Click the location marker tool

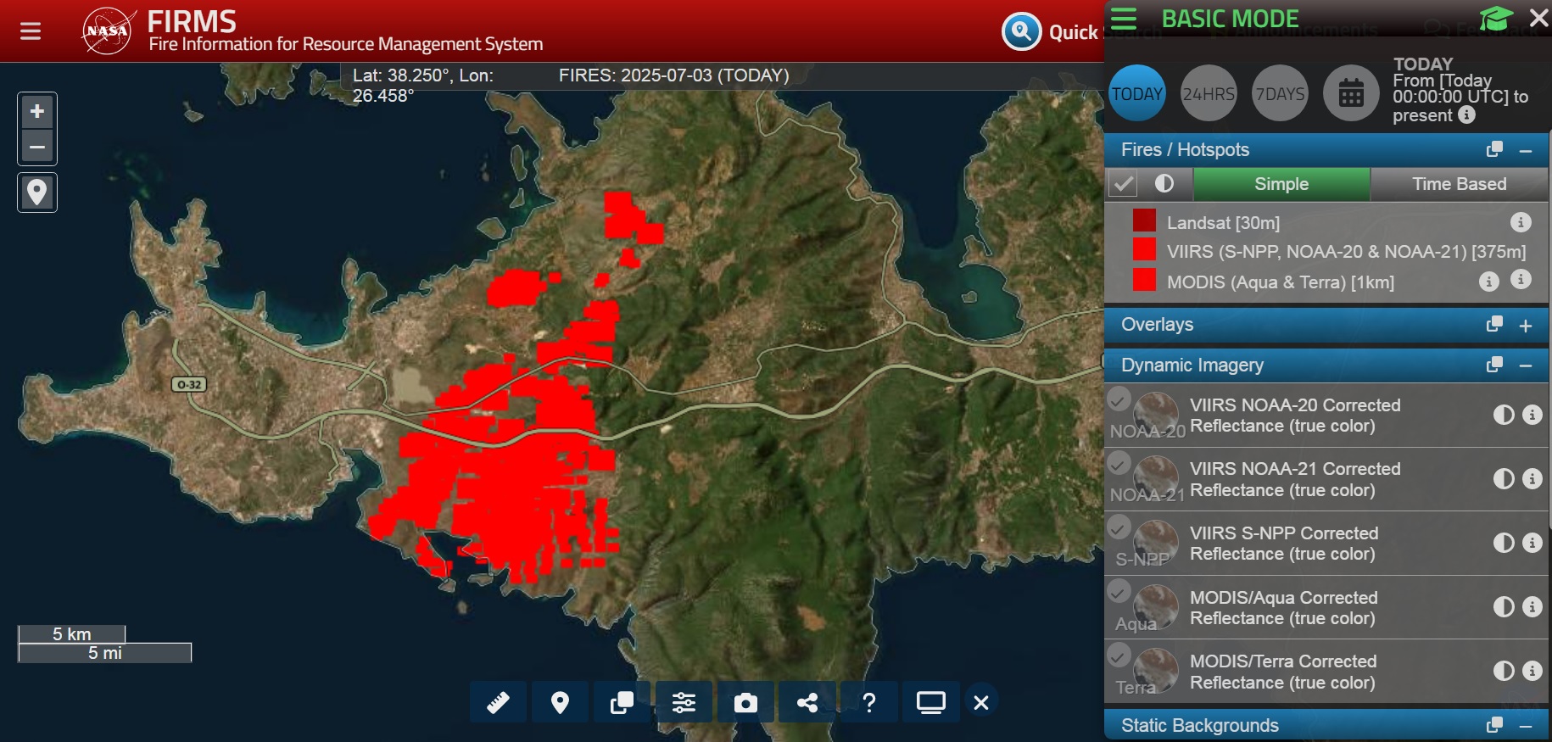pyautogui.click(x=37, y=192)
